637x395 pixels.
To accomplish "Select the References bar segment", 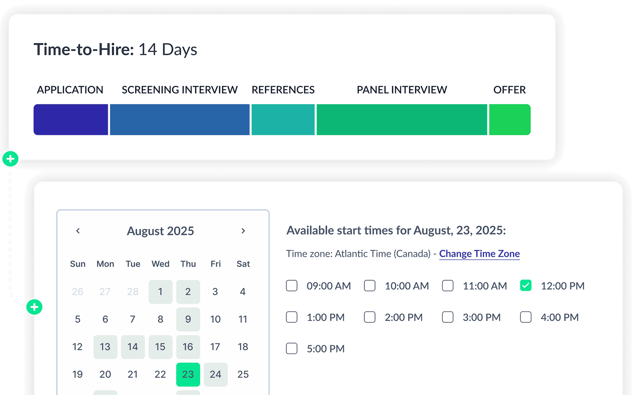I will point(283,120).
